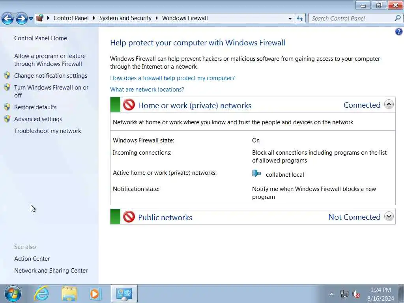The image size is (404, 303).
Task: Select Control Panel in the breadcrumb
Action: point(71,18)
